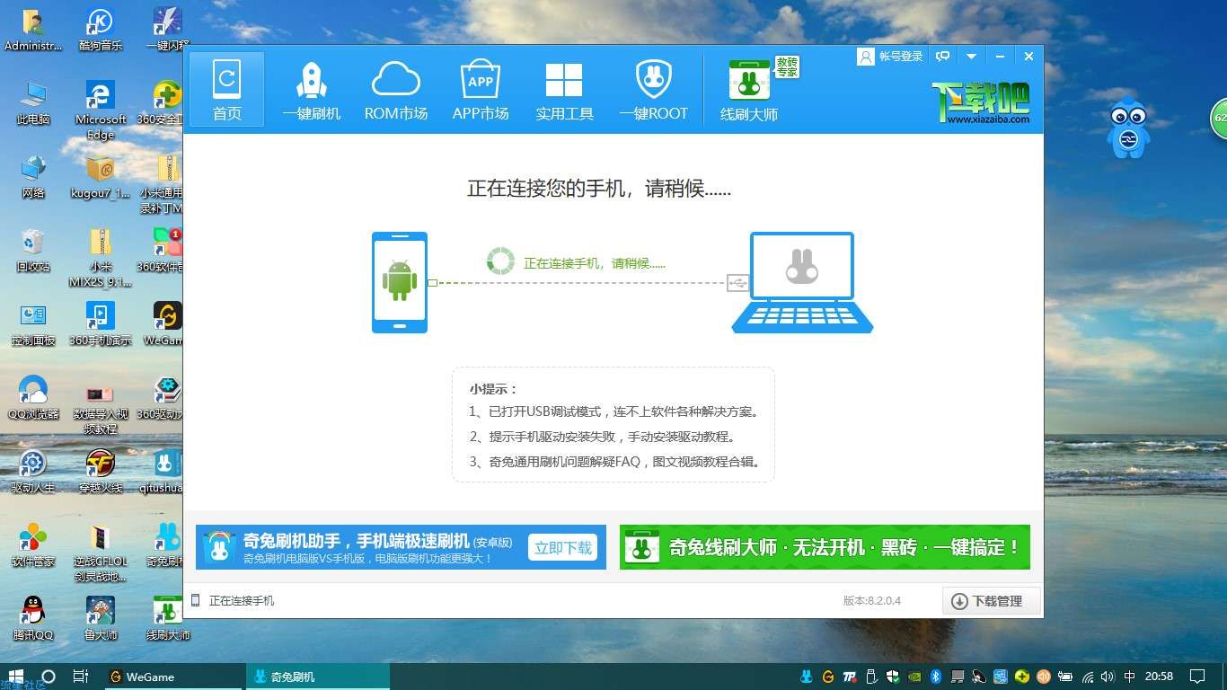Open the Windows Start menu

(x=15, y=677)
